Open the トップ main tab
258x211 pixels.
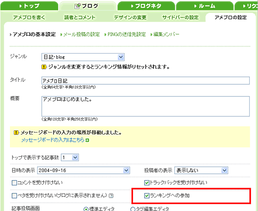pyautogui.click(x=29, y=6)
